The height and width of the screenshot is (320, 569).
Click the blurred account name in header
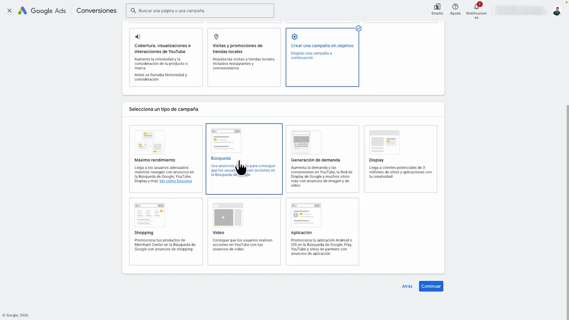pos(520,10)
